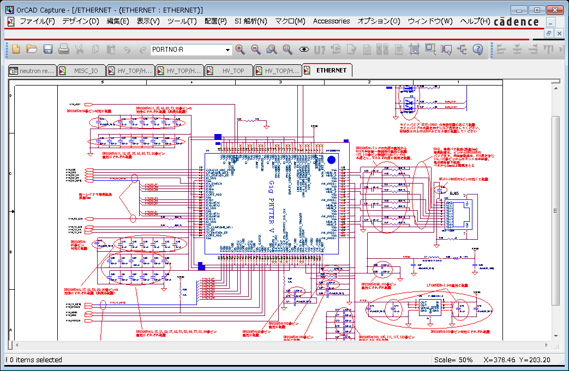This screenshot has height=371, width=569.
Task: Click the vertical scrollbar thumb
Action: pyautogui.click(x=555, y=211)
